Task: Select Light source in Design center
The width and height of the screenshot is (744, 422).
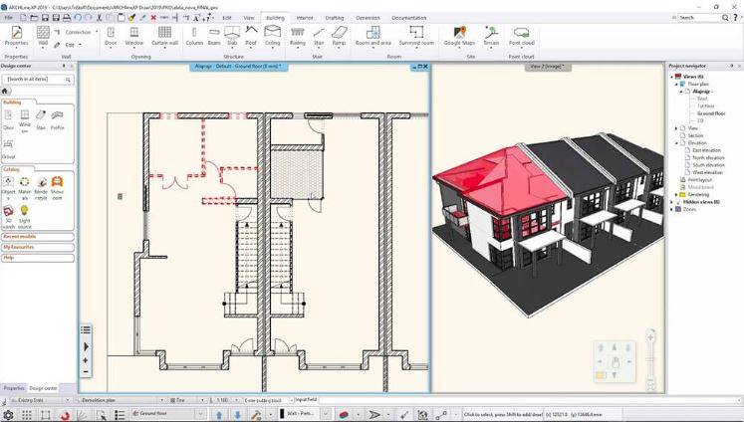Action: (25, 217)
